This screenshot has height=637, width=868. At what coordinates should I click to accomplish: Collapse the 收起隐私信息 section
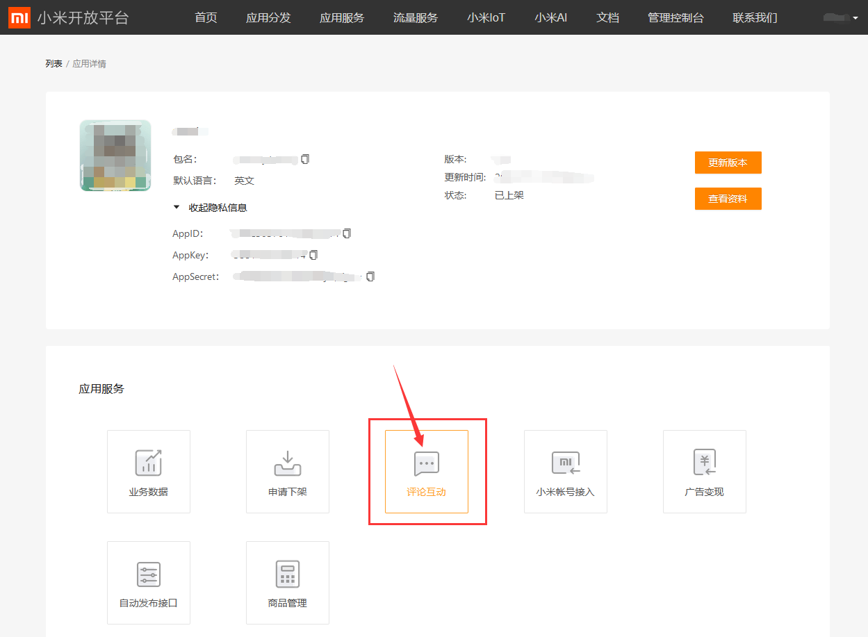[x=211, y=208]
